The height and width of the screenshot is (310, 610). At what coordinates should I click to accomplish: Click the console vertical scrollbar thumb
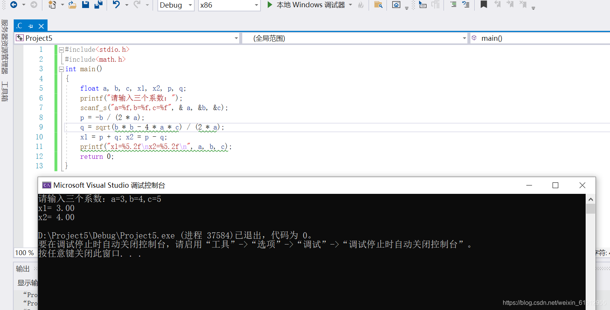pyautogui.click(x=591, y=209)
